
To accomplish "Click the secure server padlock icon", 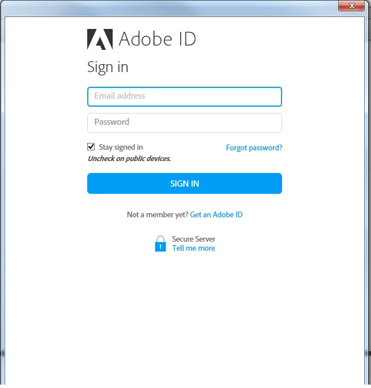I will (x=160, y=243).
